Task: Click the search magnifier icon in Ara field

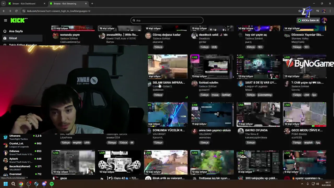Action: click(134, 20)
